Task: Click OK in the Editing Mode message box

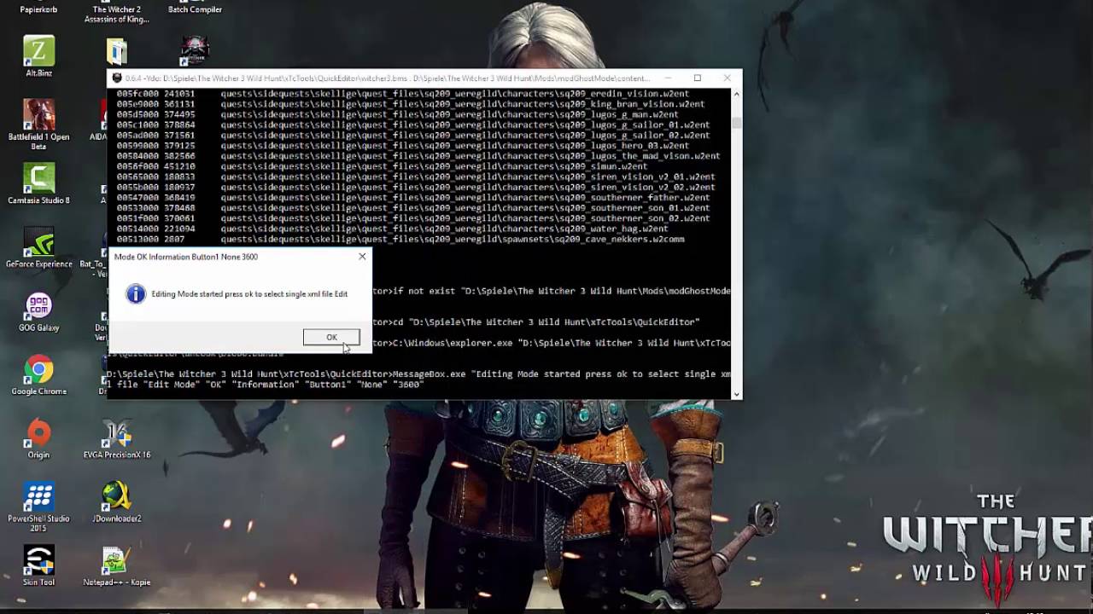Action: (331, 338)
